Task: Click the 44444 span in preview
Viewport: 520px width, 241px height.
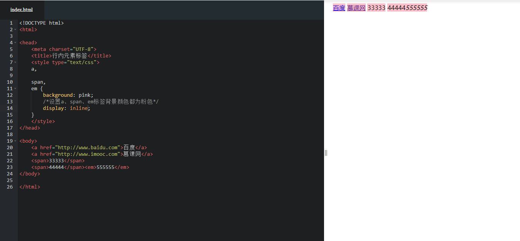Action: (x=396, y=8)
